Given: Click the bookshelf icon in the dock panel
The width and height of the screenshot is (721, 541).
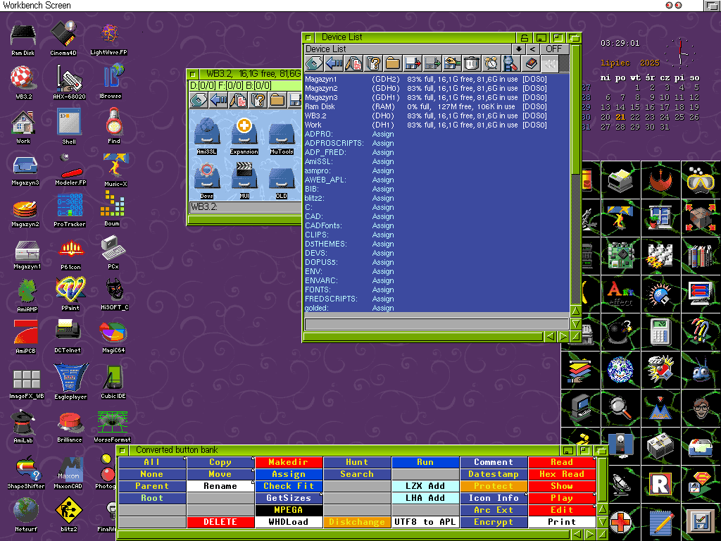Looking at the screenshot, I should click(x=701, y=256).
